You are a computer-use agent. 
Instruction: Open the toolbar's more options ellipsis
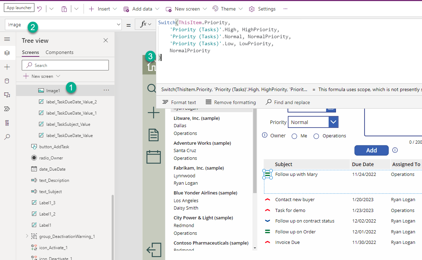click(285, 9)
